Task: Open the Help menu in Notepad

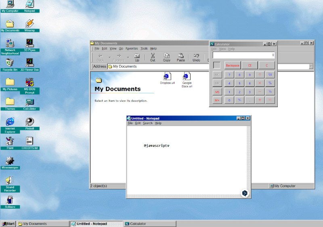Action: tap(158, 123)
